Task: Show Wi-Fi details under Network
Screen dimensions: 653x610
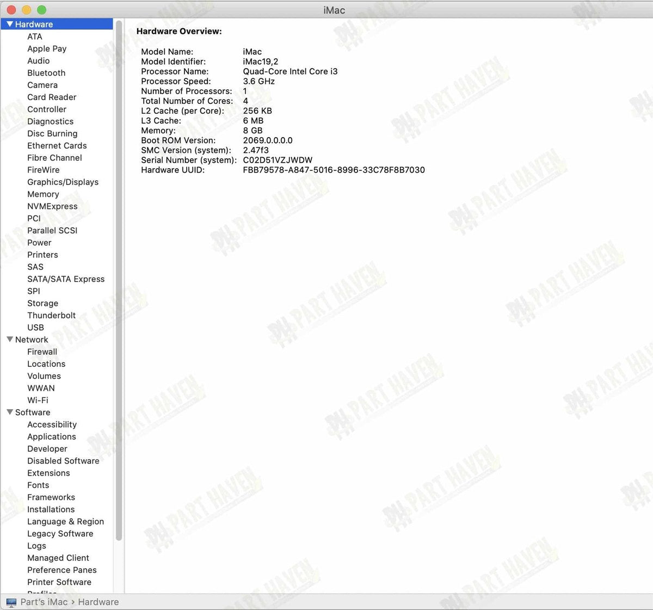Action: (38, 400)
